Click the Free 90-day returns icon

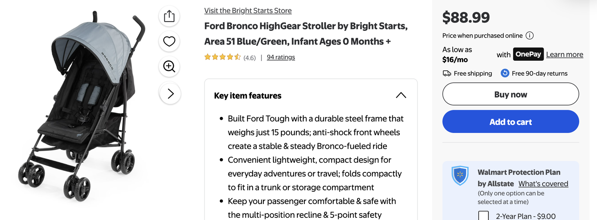(505, 73)
